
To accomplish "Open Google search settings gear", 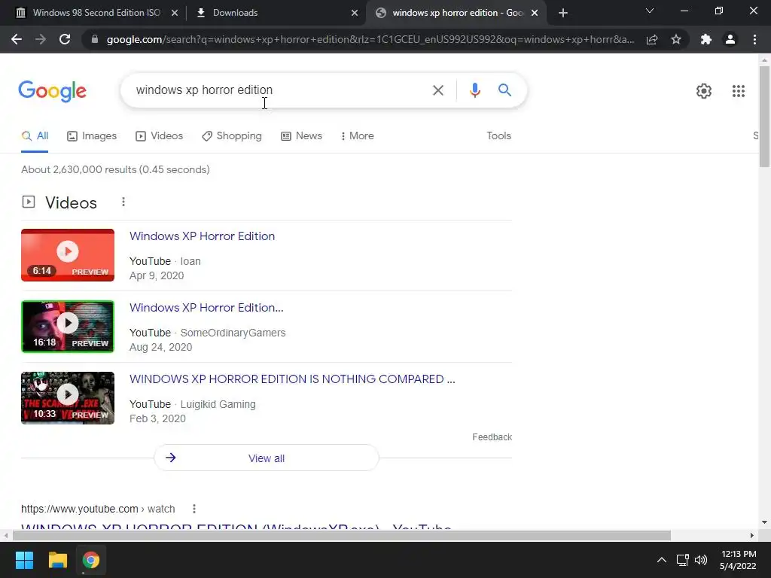I will click(704, 91).
